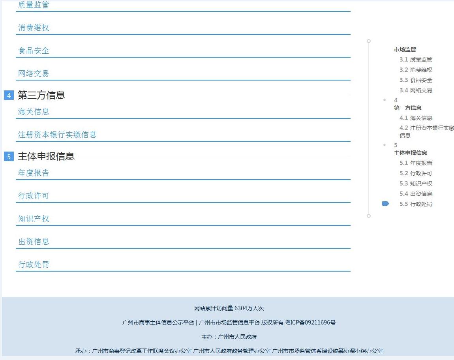The height and width of the screenshot is (360, 454).
Task: Open the 质量监管 section link
Action: coord(33,4)
